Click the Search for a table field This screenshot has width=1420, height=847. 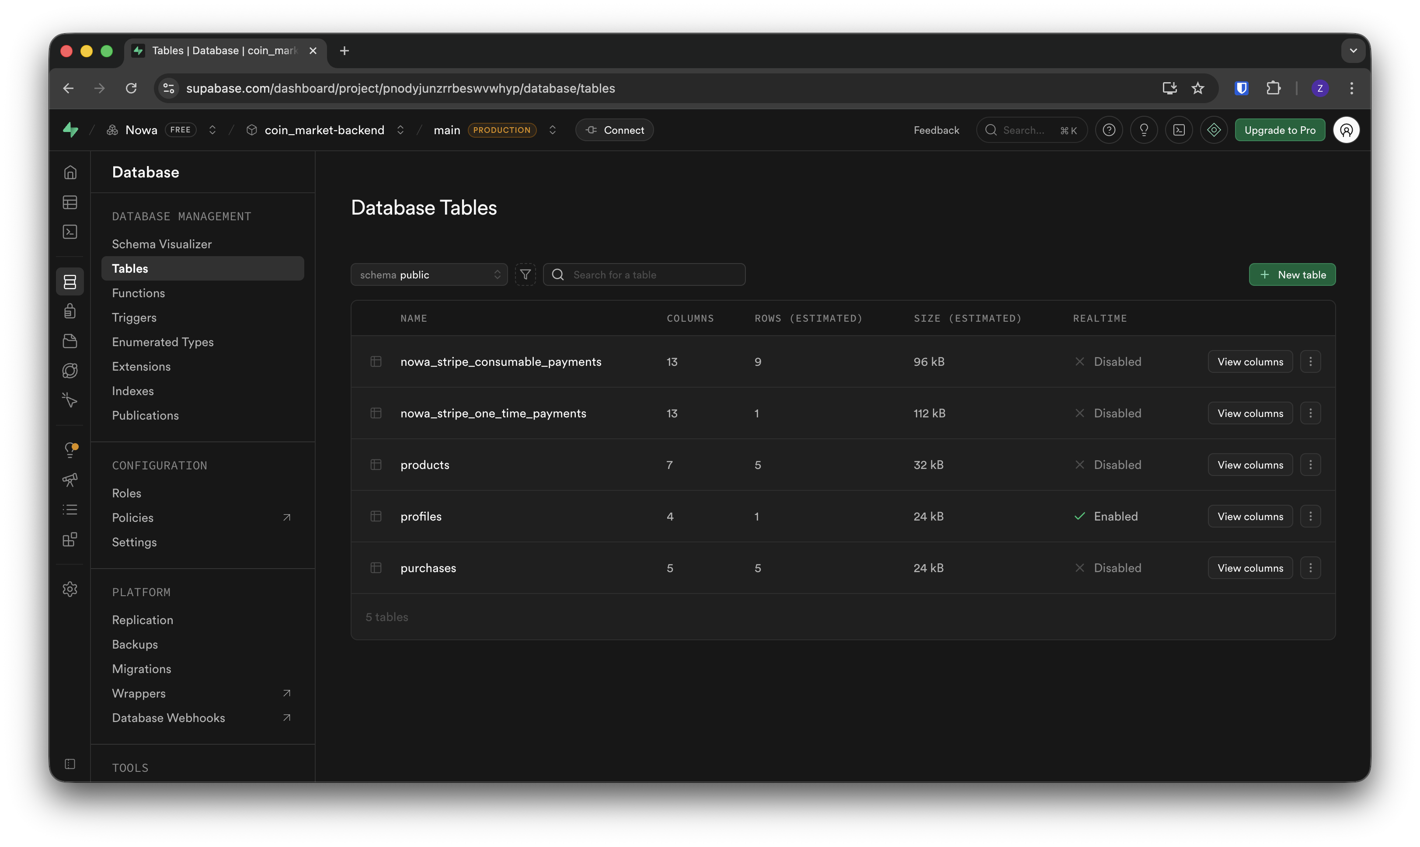[x=644, y=274]
